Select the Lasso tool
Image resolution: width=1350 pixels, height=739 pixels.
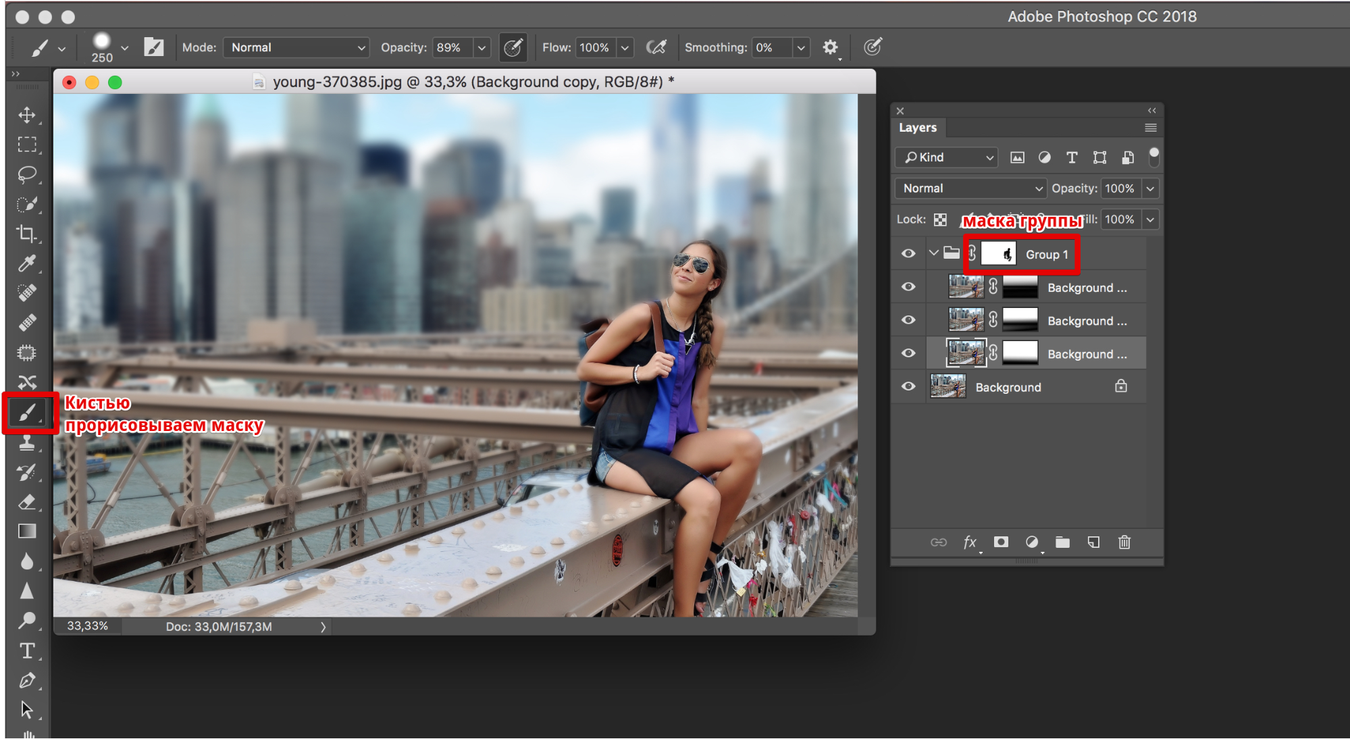26,173
